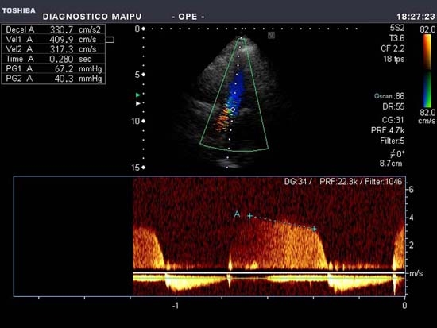This screenshot has height=328, width=437.
Task: Click the green color Doppler box border
Action: pos(234,95)
